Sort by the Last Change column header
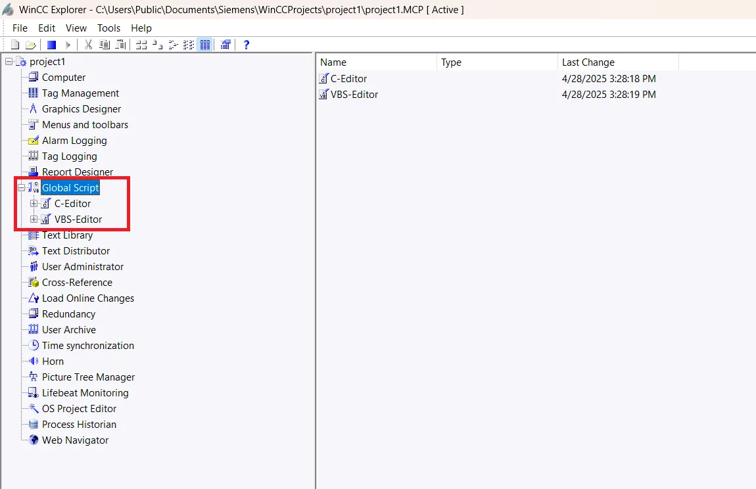Screen dimensions: 756x489 coord(618,62)
